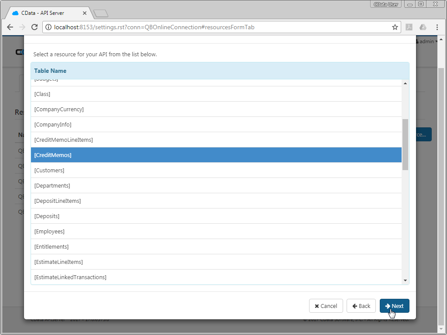Click the PDF extension icon

click(x=409, y=27)
